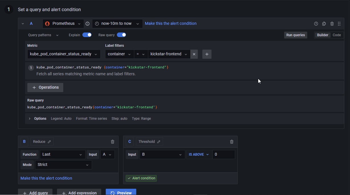The image size is (350, 195).
Task: Open query A help icon
Action: (316, 24)
